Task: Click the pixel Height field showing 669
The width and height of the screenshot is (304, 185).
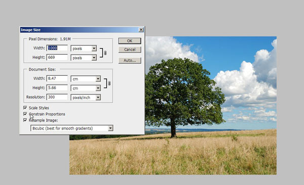Action: coord(57,57)
